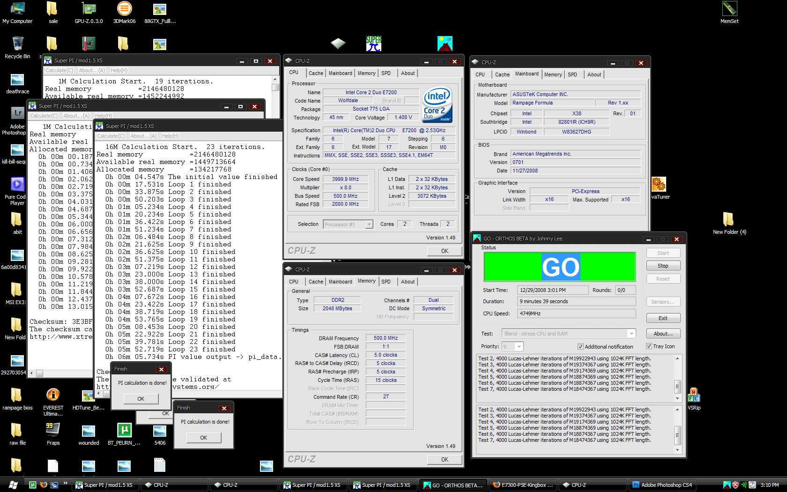Click the scrollbar of lower ORTHOS log
The image size is (787, 492).
(677, 429)
